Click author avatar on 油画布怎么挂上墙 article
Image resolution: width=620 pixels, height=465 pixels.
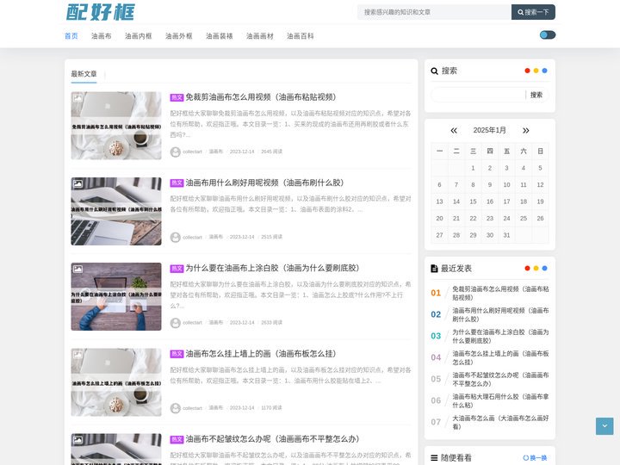point(175,408)
